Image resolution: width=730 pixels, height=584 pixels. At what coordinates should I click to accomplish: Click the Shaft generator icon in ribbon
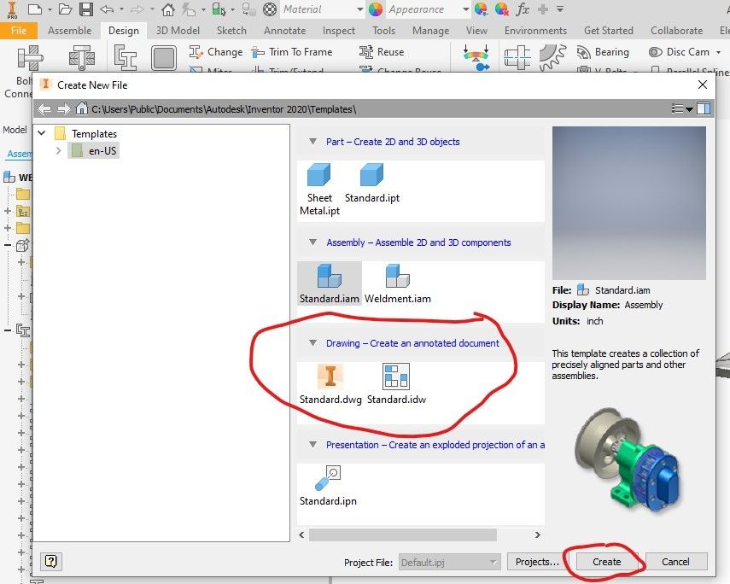[517, 57]
